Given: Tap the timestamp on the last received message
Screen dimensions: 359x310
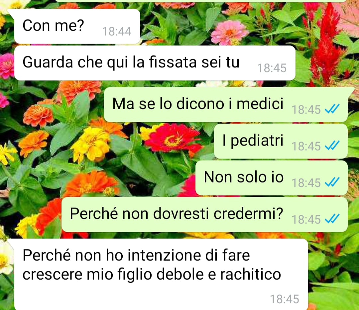Looking at the screenshot, I should pyautogui.click(x=285, y=299).
